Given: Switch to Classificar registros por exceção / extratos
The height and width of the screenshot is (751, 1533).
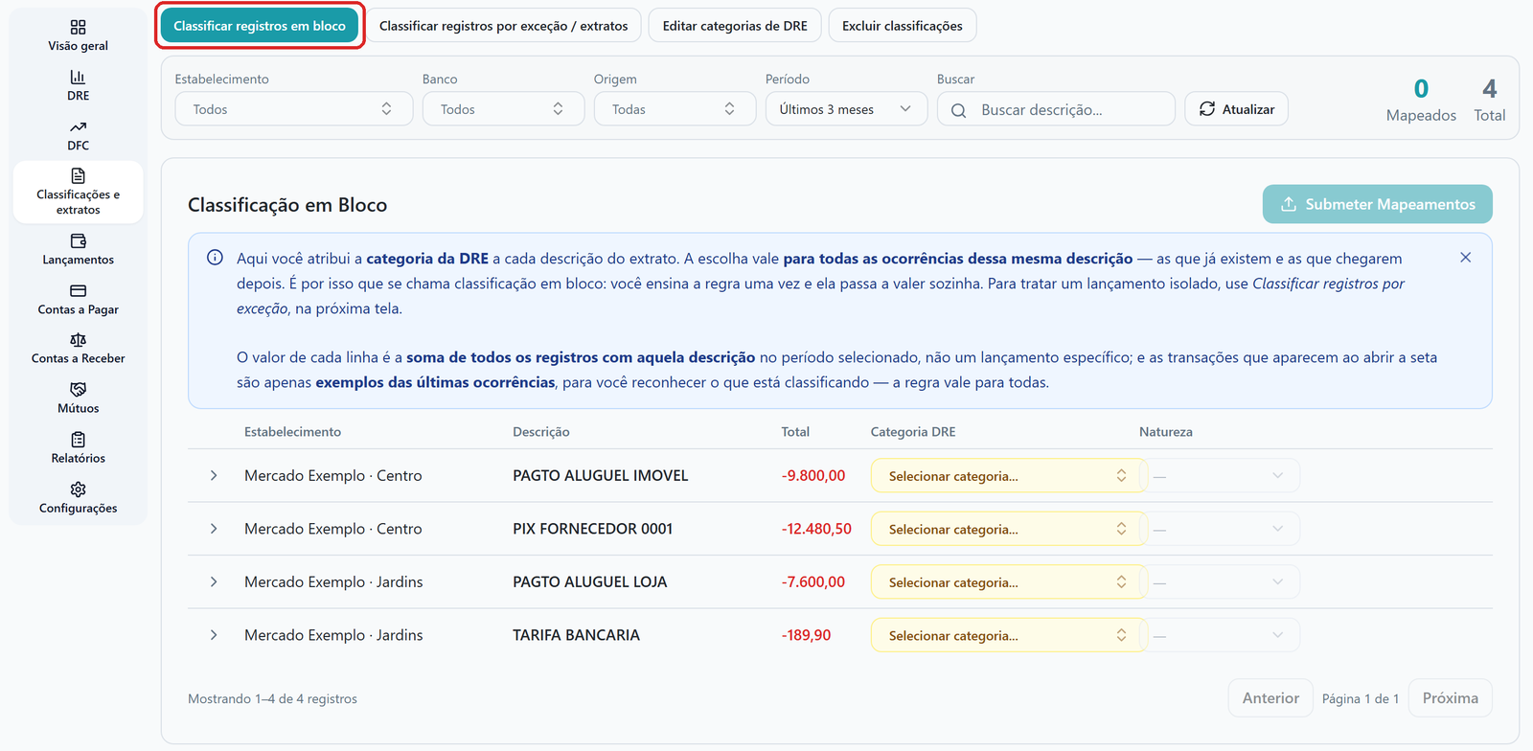Looking at the screenshot, I should [x=504, y=26].
